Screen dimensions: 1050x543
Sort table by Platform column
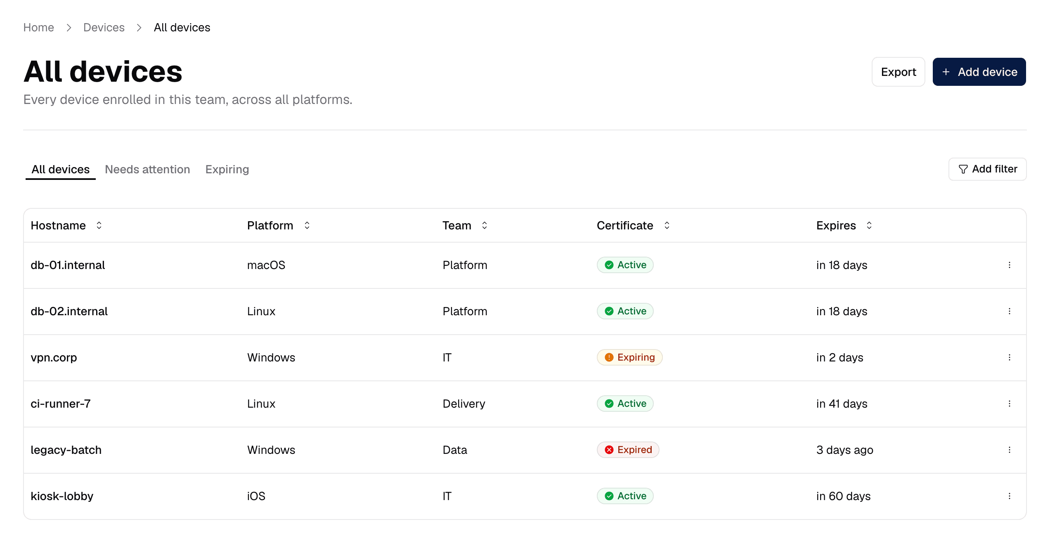(x=279, y=225)
